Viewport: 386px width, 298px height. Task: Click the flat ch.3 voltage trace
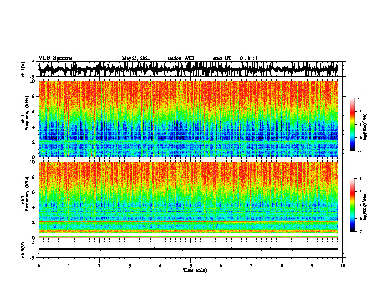[x=188, y=249]
